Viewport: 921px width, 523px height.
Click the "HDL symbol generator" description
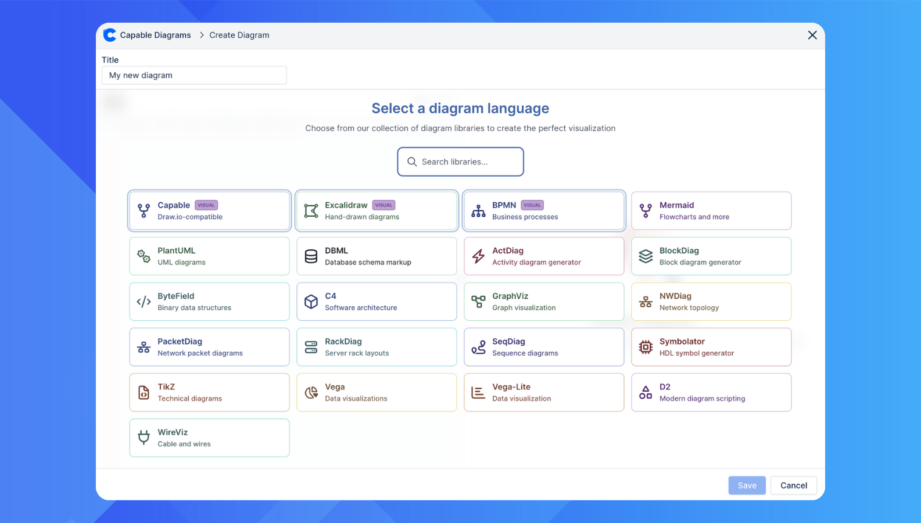point(697,353)
